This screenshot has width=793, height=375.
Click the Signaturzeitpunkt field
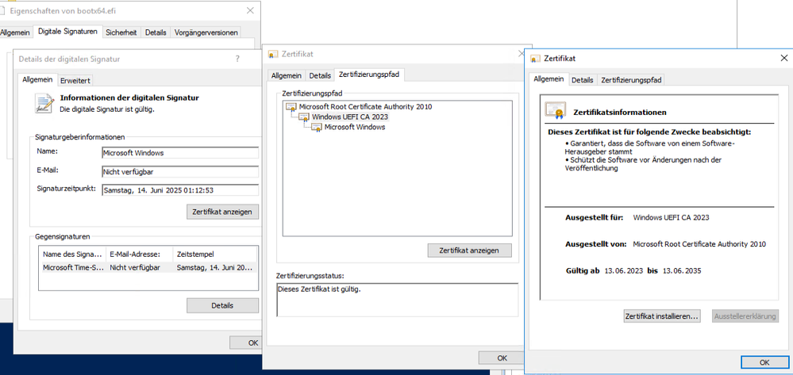tap(180, 190)
